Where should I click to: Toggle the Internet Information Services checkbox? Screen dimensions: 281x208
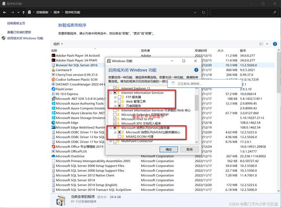[115, 93]
